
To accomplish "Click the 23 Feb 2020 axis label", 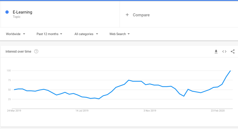I will [218, 111].
